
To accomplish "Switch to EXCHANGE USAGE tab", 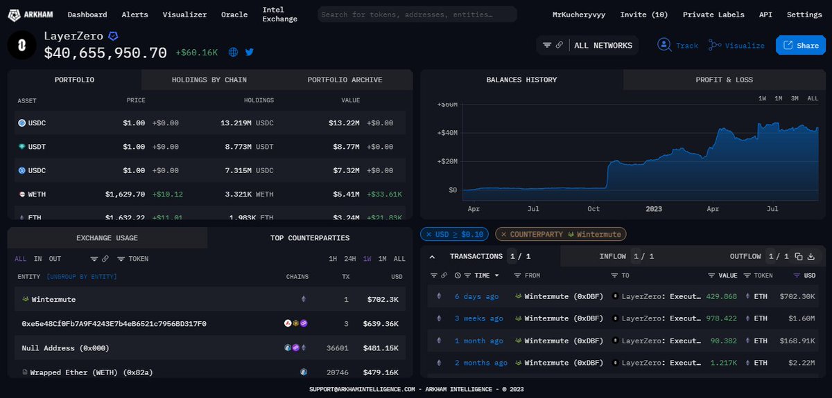I will (x=107, y=238).
